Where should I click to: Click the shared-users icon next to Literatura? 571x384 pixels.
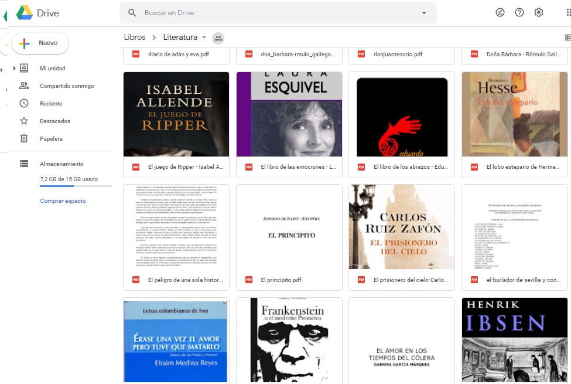pyautogui.click(x=218, y=37)
